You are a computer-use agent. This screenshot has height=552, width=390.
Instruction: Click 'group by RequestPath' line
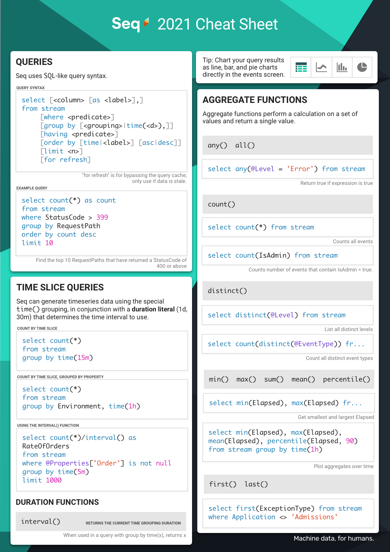tap(61, 226)
